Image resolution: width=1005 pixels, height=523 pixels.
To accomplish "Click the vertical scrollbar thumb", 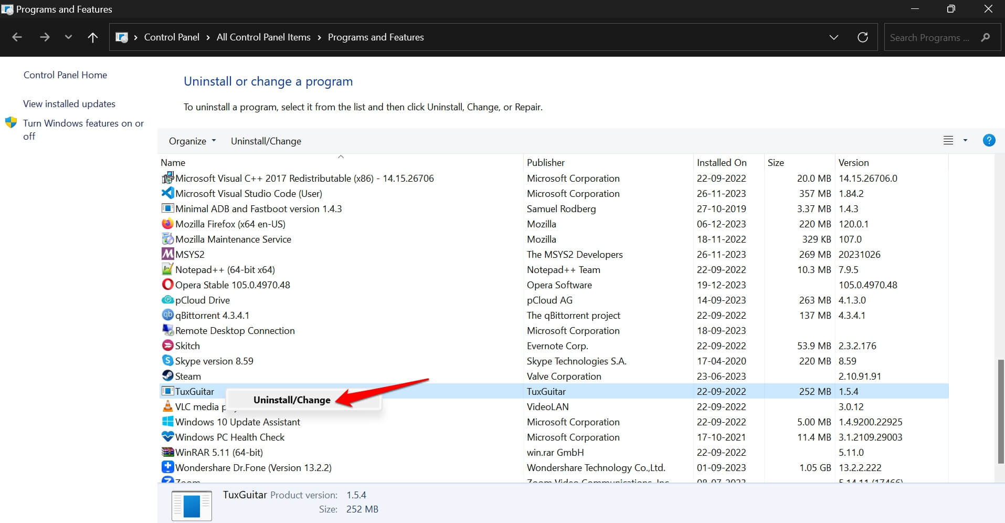I will click(x=1000, y=411).
